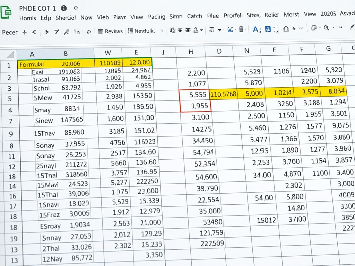Expand black dropdown arrow after lines icon
The image size is (355, 266).
coord(219,30)
